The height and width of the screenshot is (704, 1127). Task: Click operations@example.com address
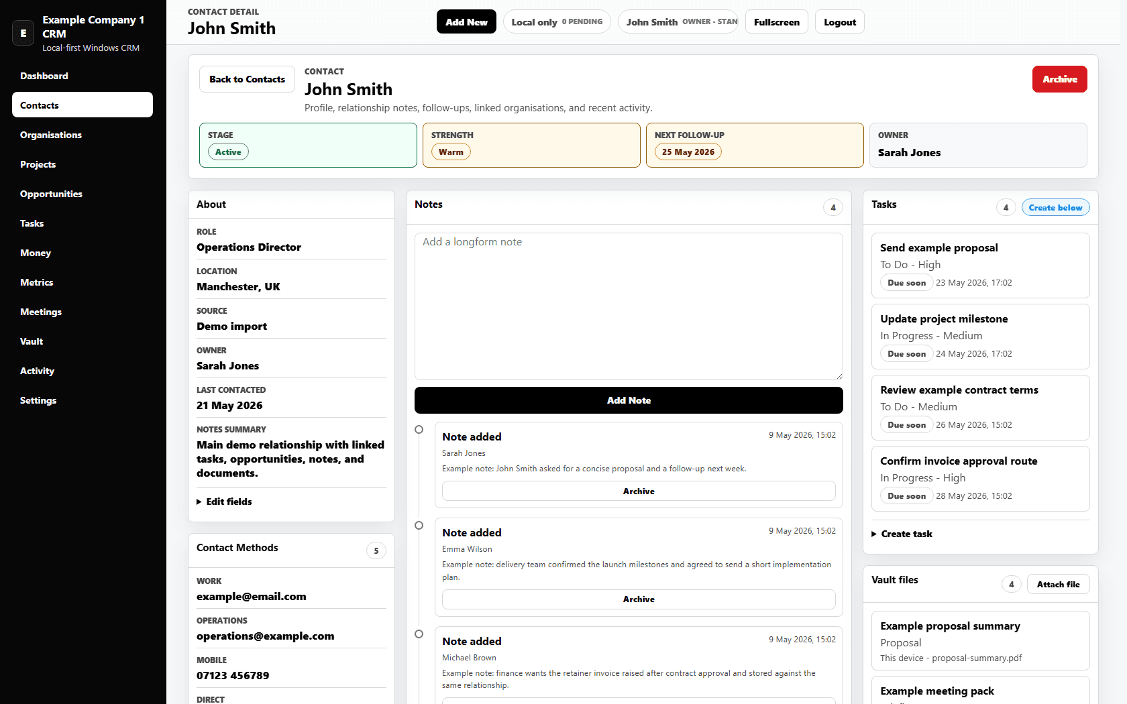click(x=266, y=636)
